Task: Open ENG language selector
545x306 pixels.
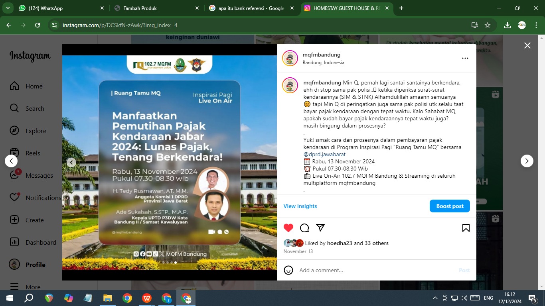Action: tap(488, 298)
